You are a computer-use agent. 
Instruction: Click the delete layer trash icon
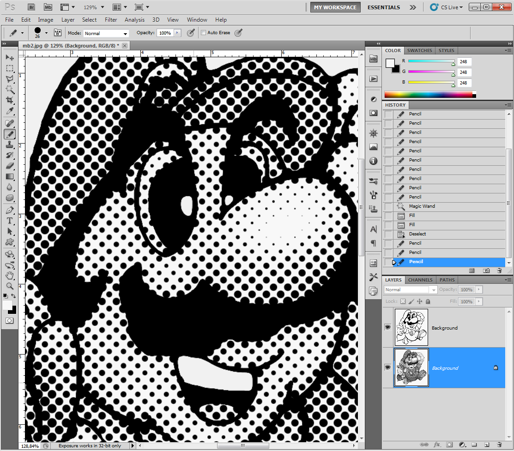[500, 445]
